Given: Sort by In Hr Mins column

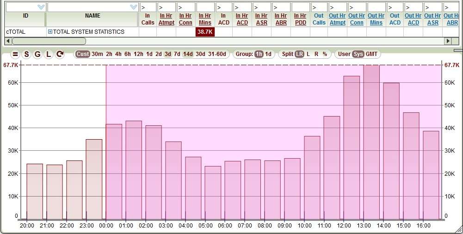Looking at the screenshot, I should [x=205, y=19].
